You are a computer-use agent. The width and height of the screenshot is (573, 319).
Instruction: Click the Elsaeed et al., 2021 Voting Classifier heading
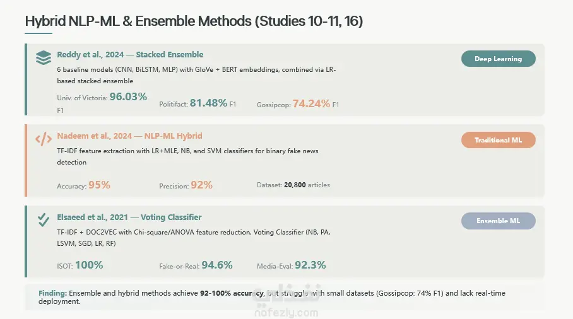click(x=129, y=217)
